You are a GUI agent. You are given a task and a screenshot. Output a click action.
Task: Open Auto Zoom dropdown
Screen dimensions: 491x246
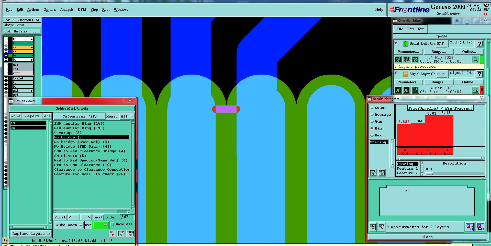click(69, 225)
